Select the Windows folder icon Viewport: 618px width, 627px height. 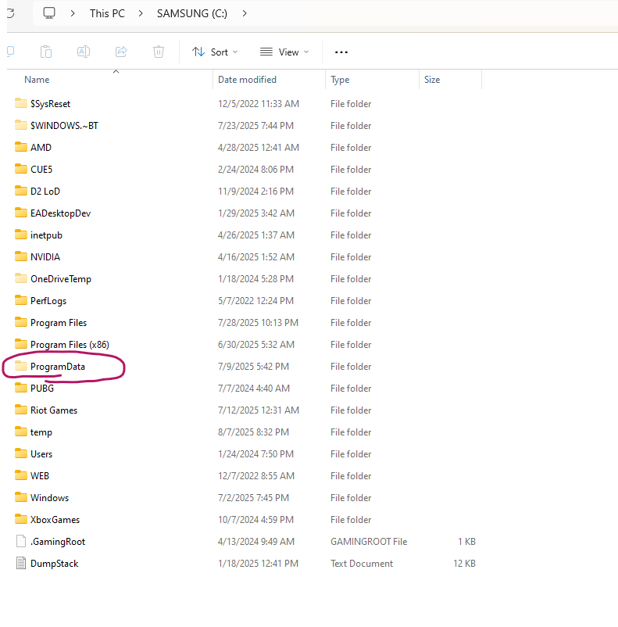pyautogui.click(x=21, y=497)
